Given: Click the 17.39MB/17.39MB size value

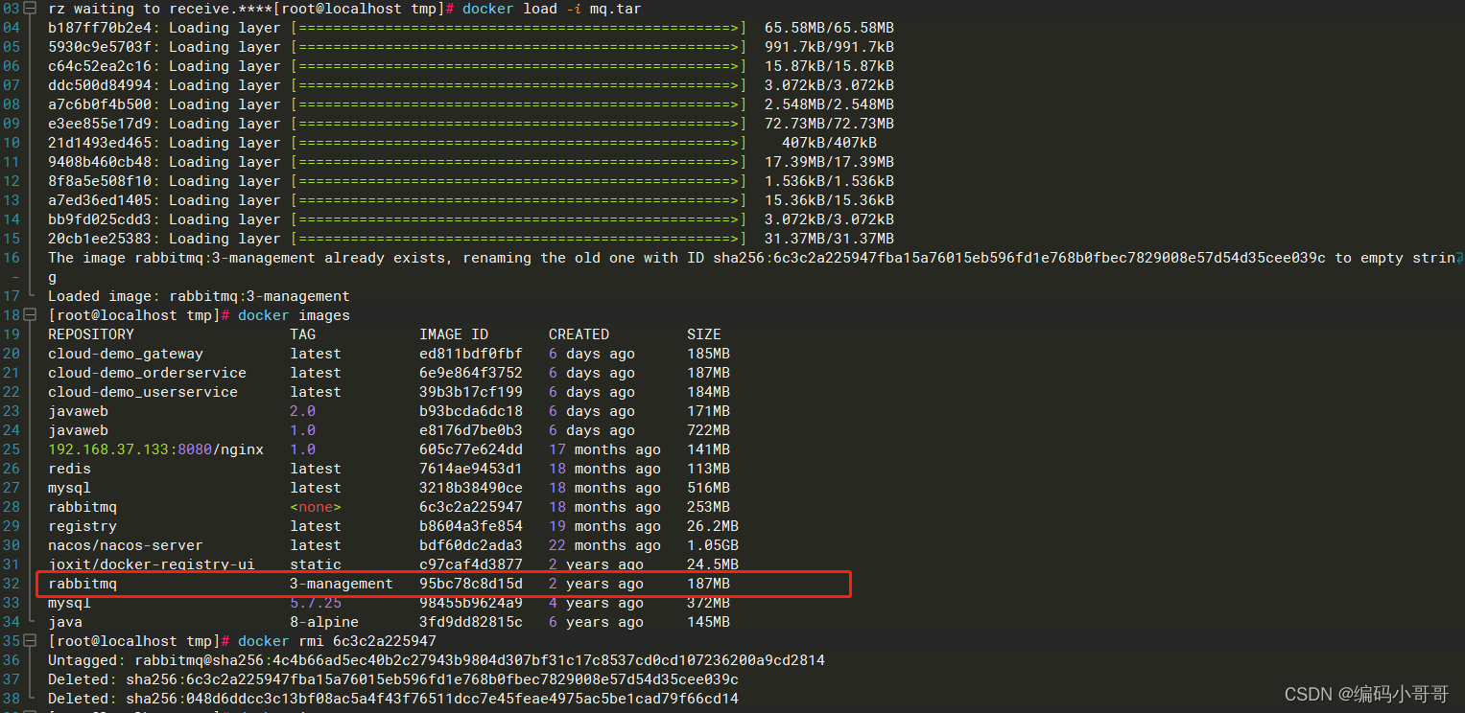Looking at the screenshot, I should coord(829,162).
